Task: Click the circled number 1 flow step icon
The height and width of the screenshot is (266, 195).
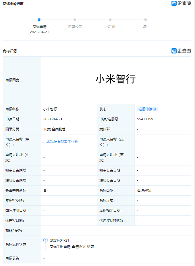Action: tap(46, 240)
